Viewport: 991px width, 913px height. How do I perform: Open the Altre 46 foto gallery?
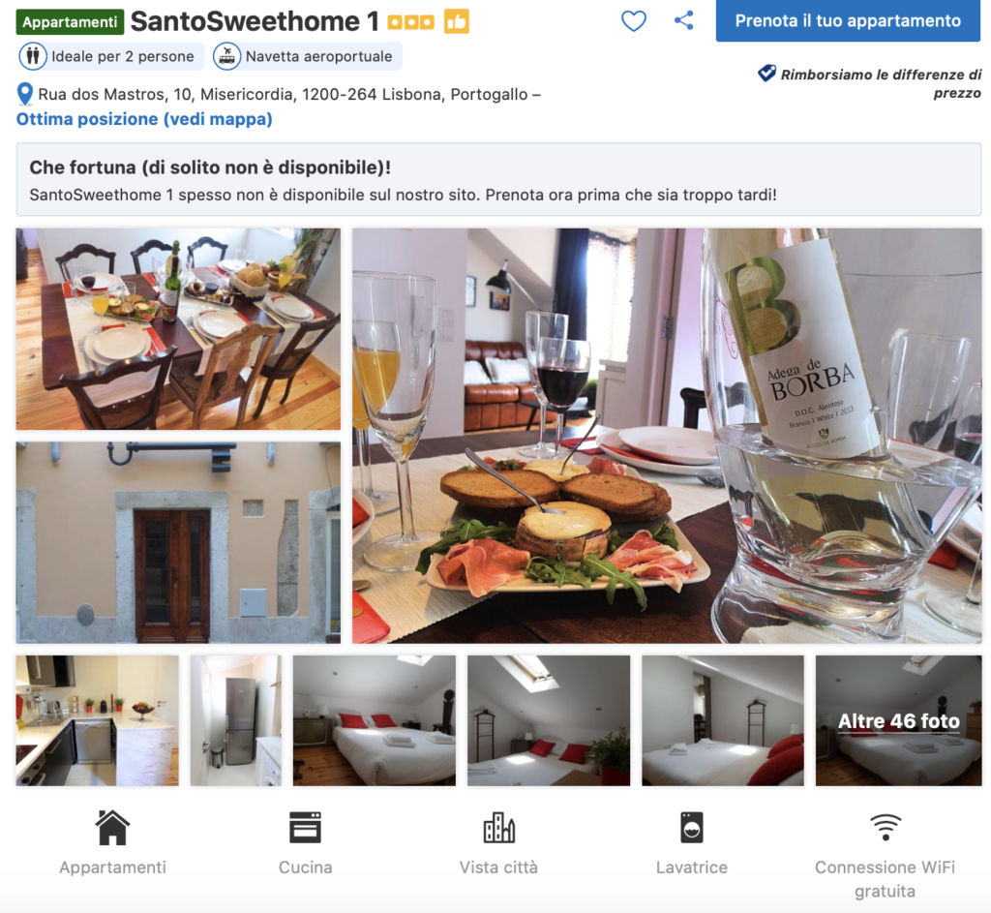(898, 720)
